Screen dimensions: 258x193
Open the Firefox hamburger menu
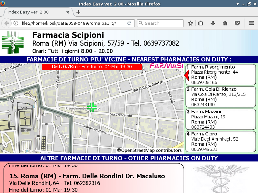point(251,23)
